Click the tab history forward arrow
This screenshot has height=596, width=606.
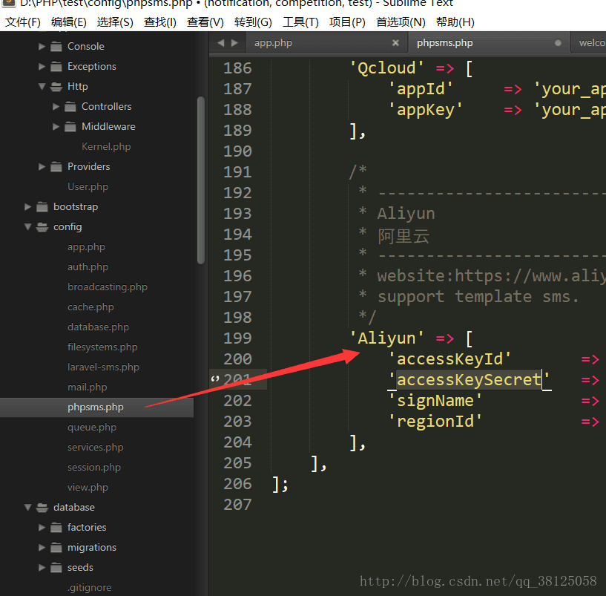click(x=234, y=43)
